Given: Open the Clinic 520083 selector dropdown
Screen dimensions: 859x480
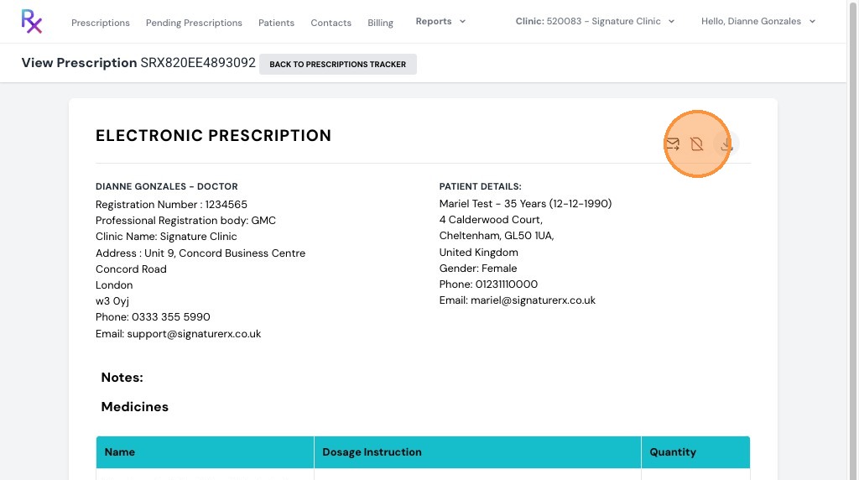Looking at the screenshot, I should point(595,21).
